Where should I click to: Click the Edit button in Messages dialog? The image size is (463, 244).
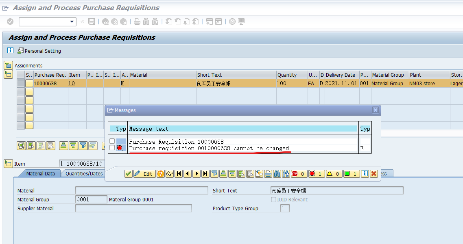tap(144, 174)
